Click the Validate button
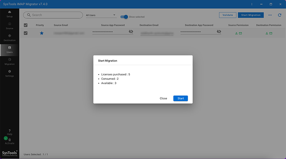This screenshot has width=286, height=159. (x=227, y=15)
